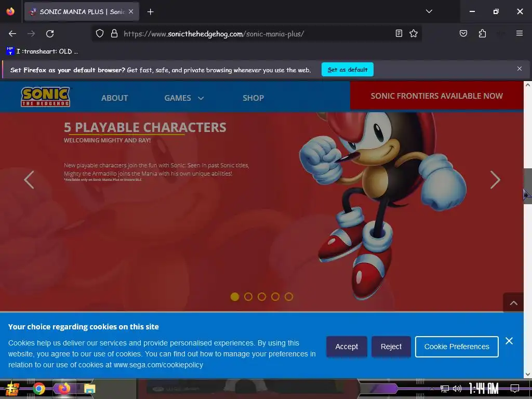532x399 pixels.
Task: Close the cookie banner with X
Action: [509, 341]
